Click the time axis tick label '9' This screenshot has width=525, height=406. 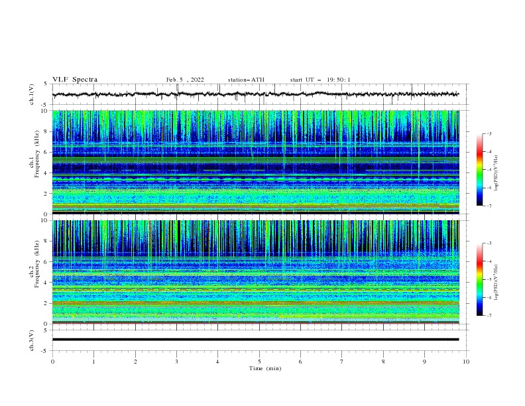(424, 362)
